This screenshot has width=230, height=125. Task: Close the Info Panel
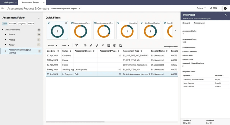click(226, 15)
